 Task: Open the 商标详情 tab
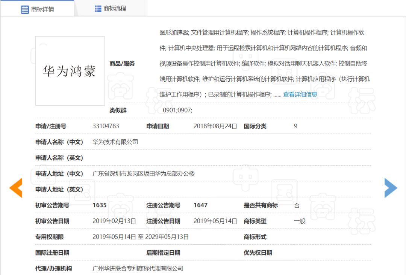pyautogui.click(x=37, y=9)
